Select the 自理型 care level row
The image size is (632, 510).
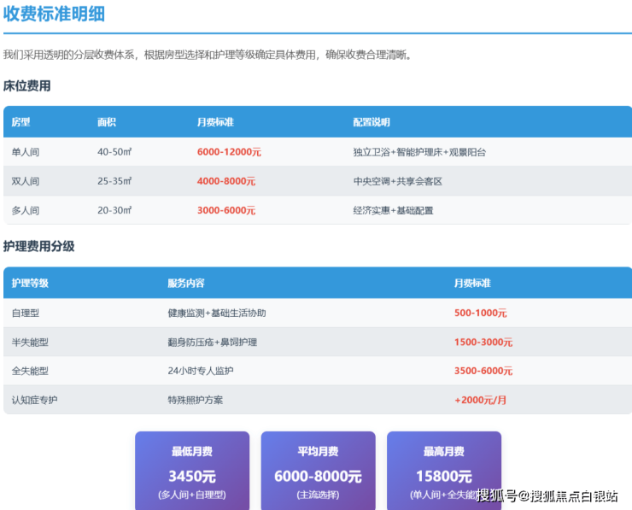click(x=25, y=313)
